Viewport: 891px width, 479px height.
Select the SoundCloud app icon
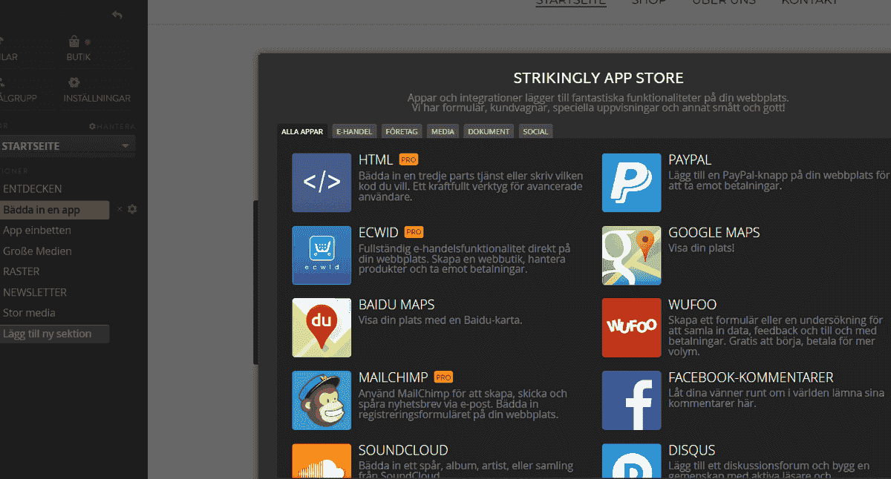click(x=322, y=461)
